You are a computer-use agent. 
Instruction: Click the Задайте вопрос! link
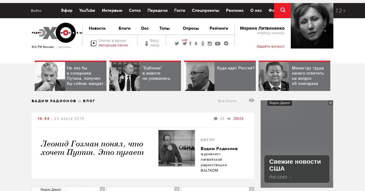[x=271, y=46]
